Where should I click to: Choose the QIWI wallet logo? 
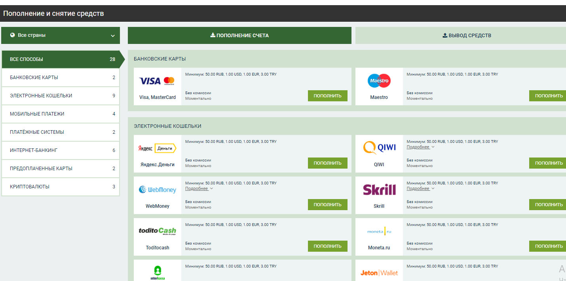pos(379,148)
